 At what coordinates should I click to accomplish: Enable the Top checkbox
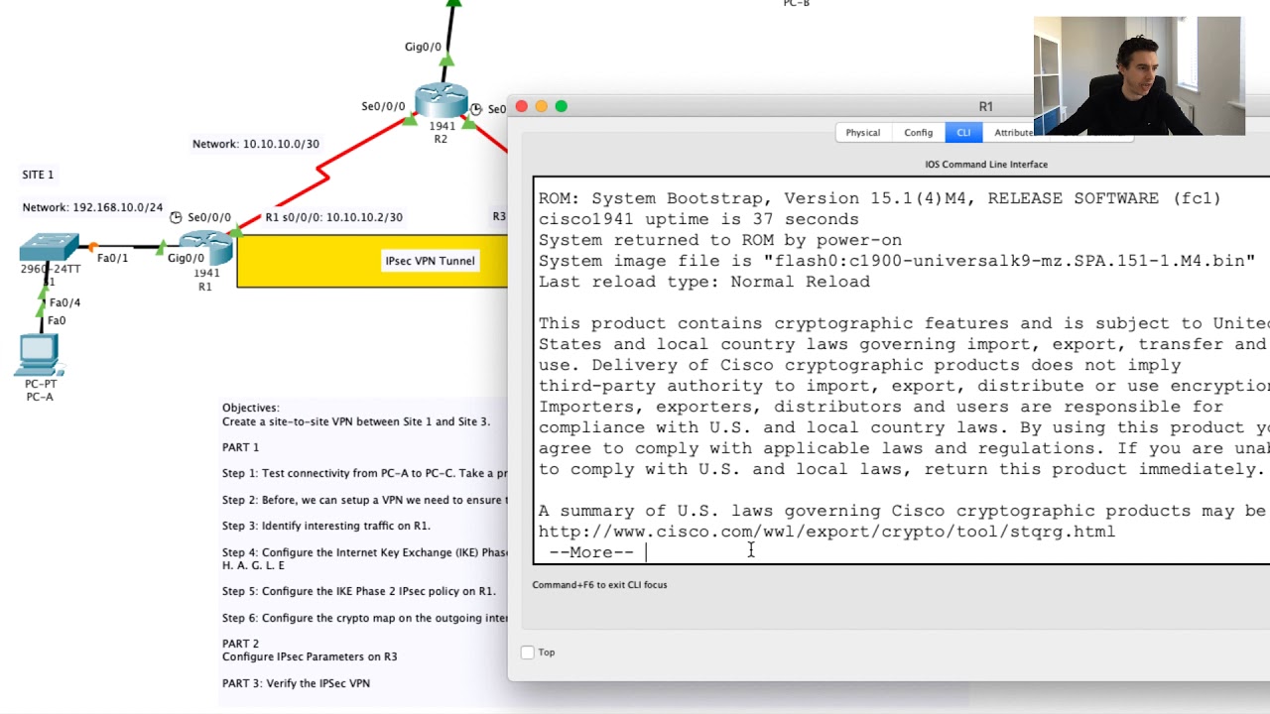[x=528, y=653]
